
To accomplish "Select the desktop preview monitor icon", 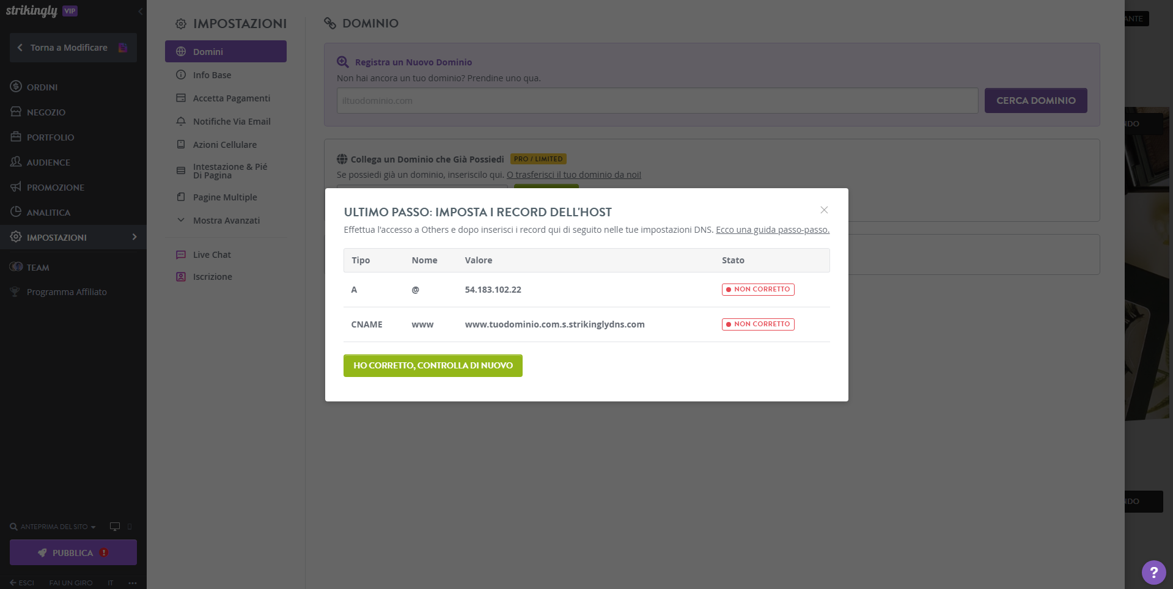I will (x=114, y=527).
